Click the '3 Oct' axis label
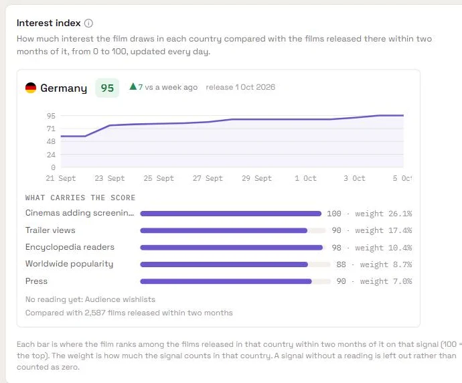 point(354,178)
